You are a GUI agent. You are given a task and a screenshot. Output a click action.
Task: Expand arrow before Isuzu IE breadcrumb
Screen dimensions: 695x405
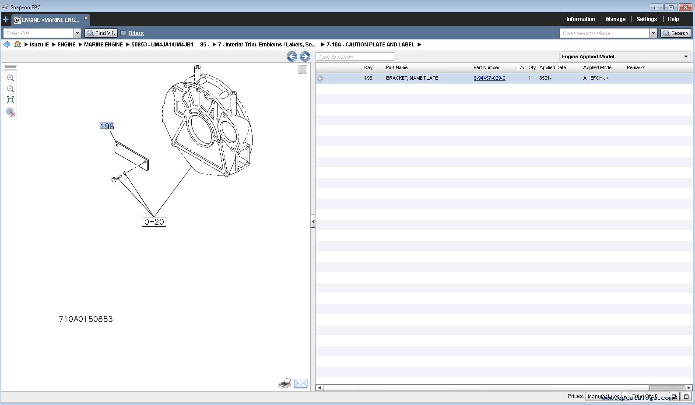point(26,45)
